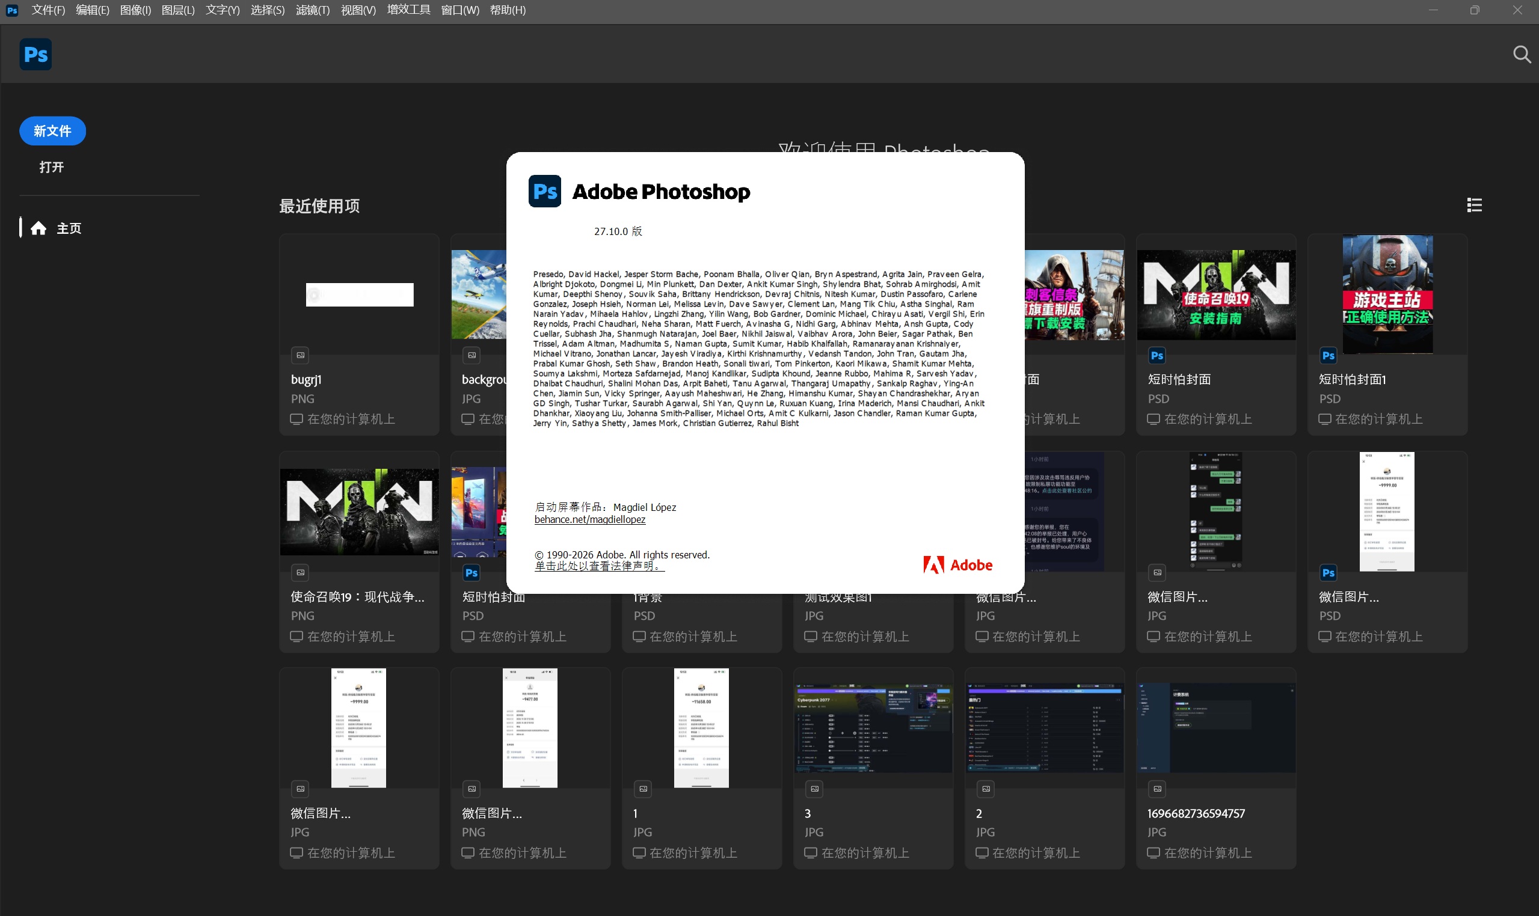This screenshot has width=1539, height=916.
Task: Open the 增效工具 menu
Action: click(408, 10)
